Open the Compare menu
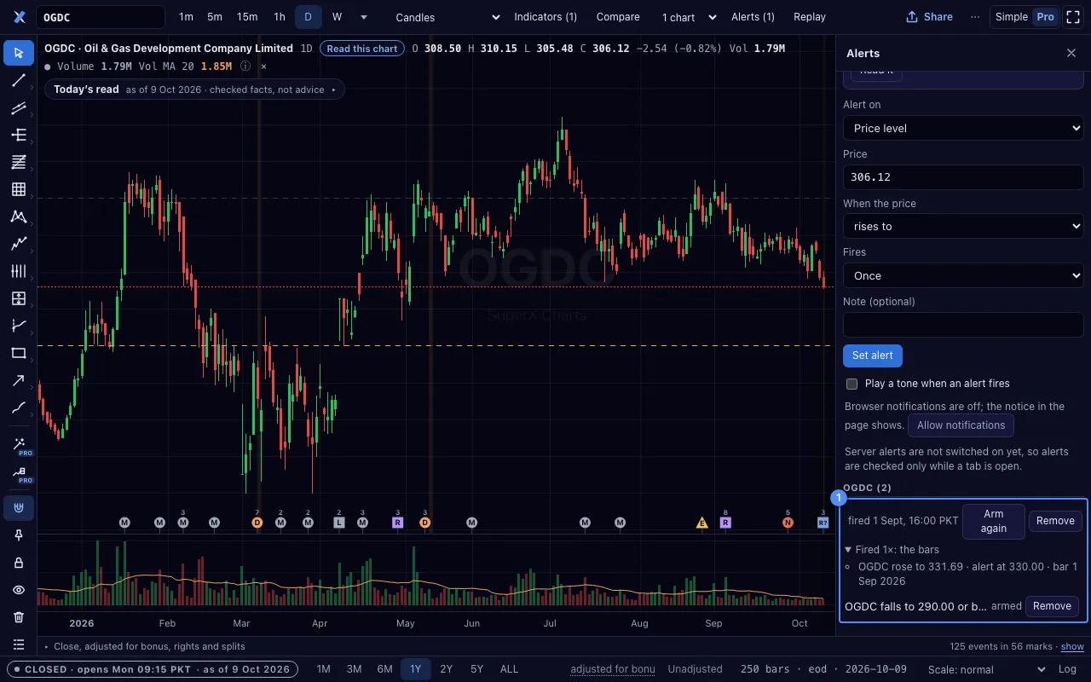The width and height of the screenshot is (1091, 682). (x=618, y=17)
